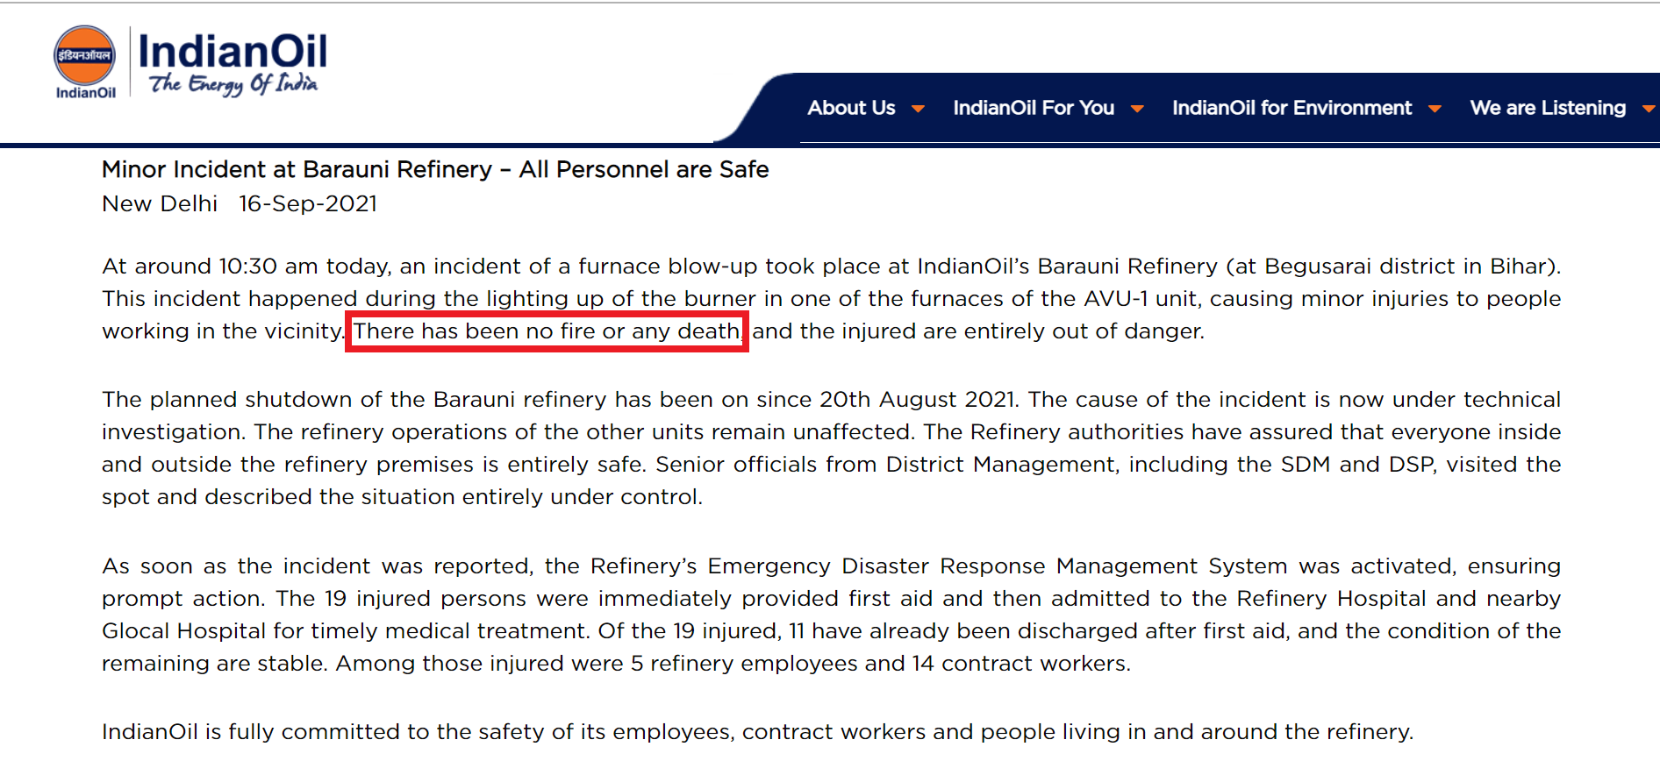Open the We are Listening menu
This screenshot has width=1660, height=761.
pos(1548,108)
